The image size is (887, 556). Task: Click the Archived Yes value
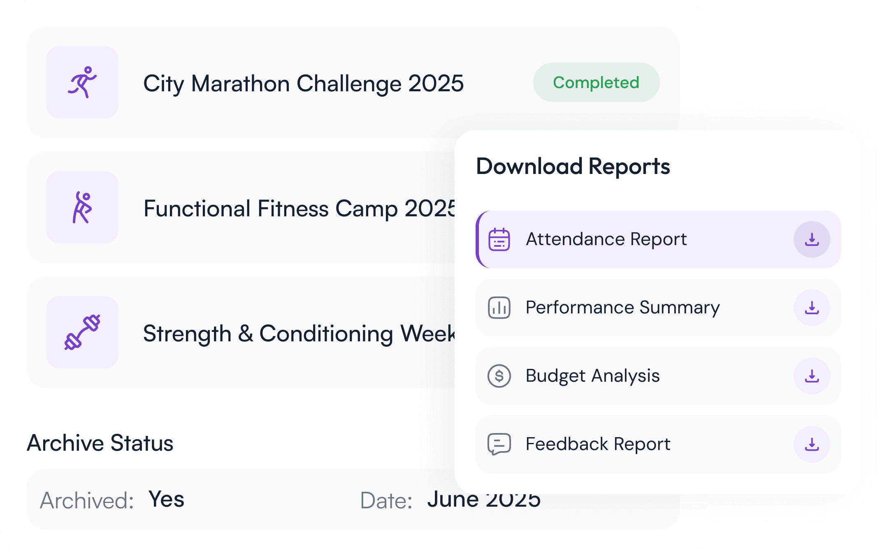coord(166,499)
